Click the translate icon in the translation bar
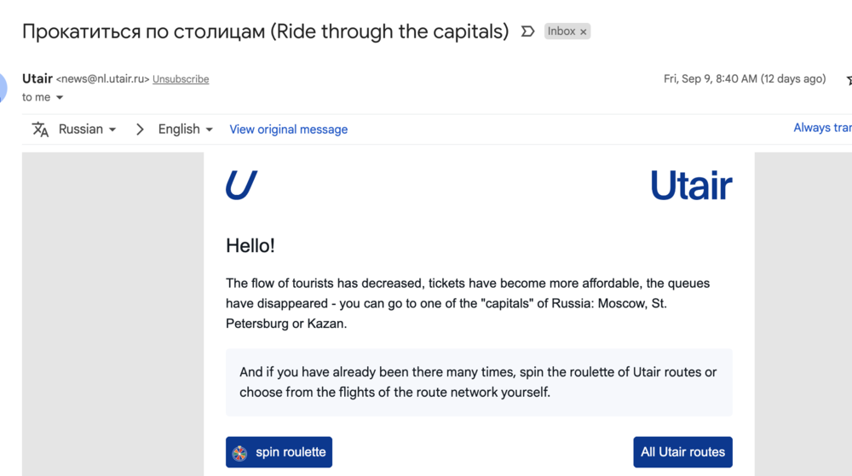 pyautogui.click(x=40, y=129)
